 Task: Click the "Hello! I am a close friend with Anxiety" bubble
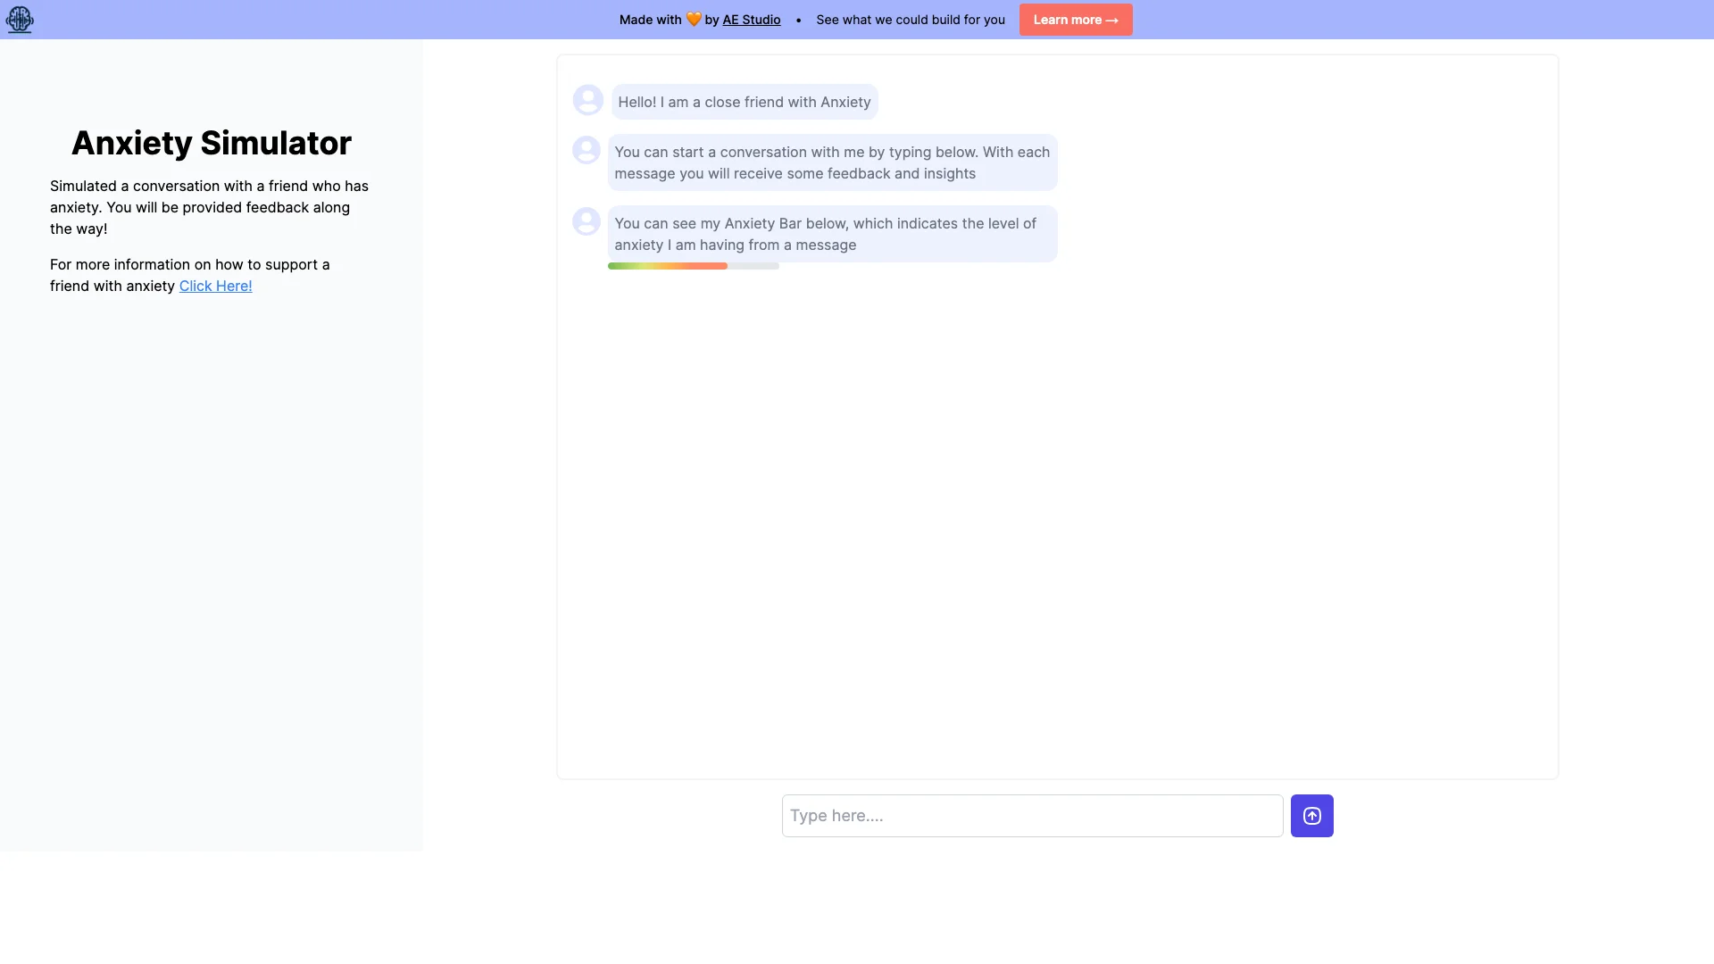[745, 102]
